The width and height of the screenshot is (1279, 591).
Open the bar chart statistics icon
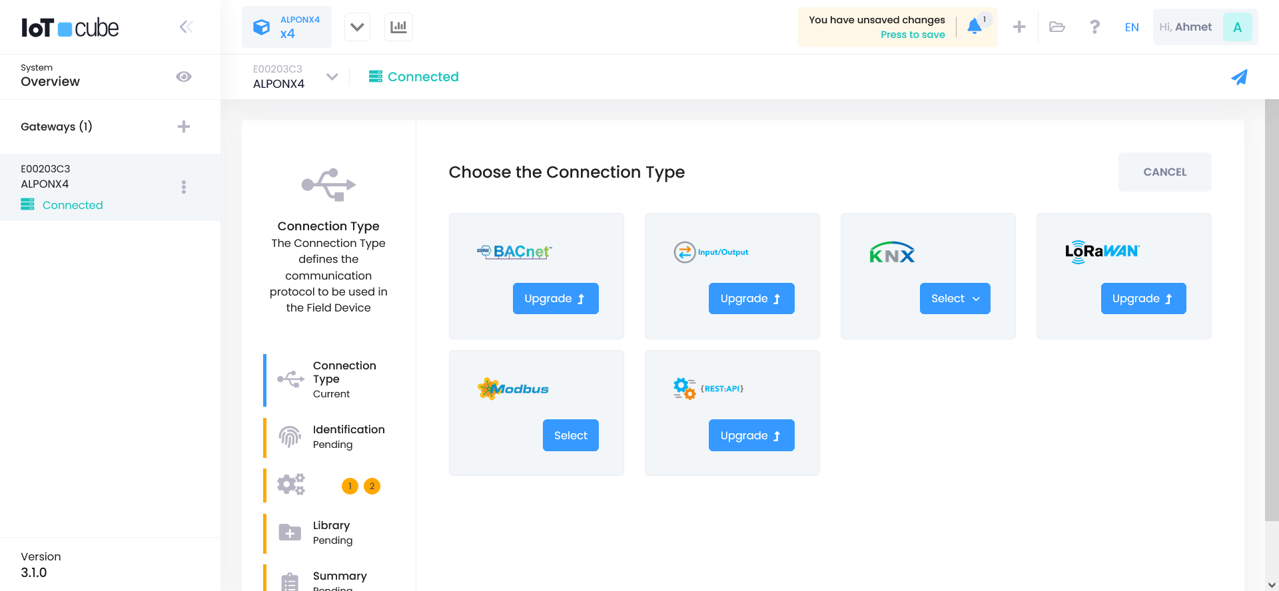coord(398,27)
